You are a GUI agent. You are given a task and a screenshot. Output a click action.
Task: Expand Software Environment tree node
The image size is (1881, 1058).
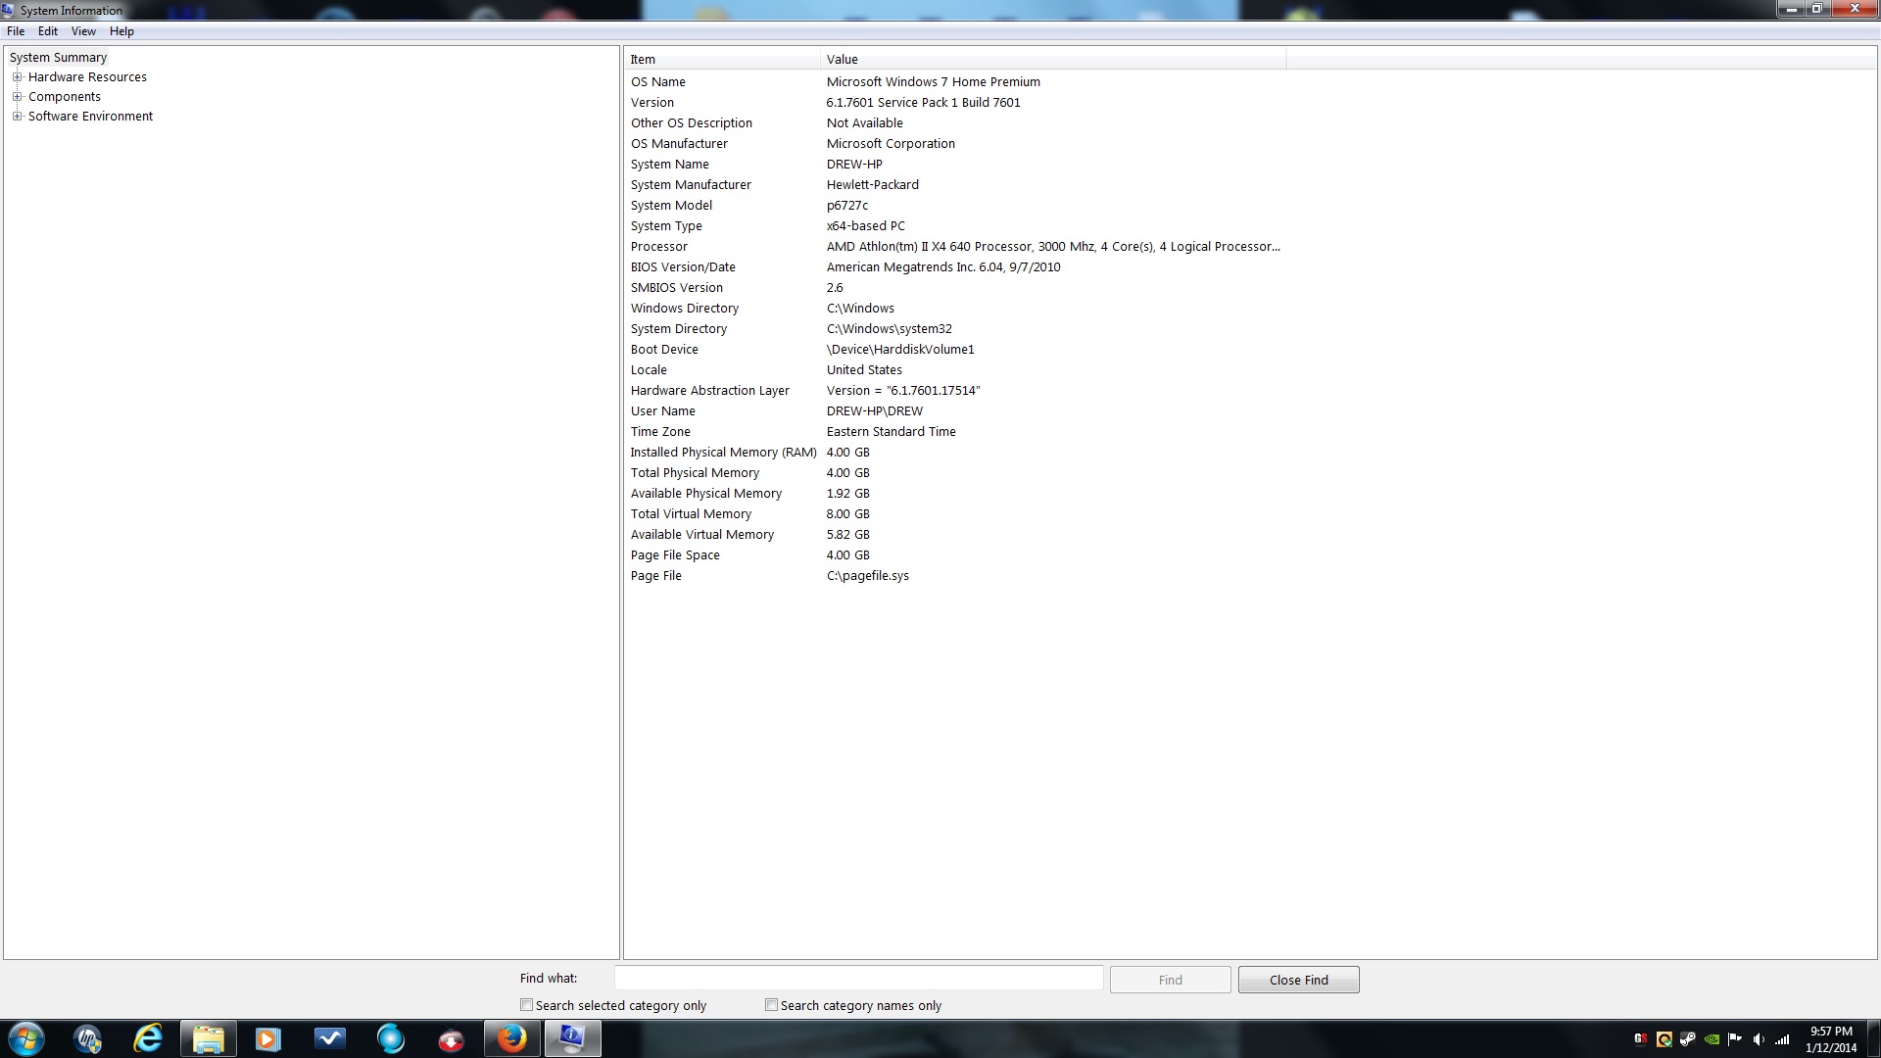point(17,116)
